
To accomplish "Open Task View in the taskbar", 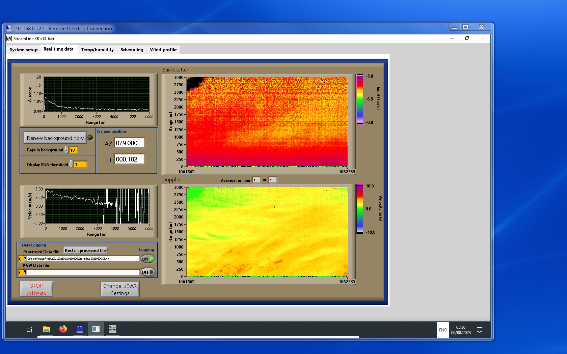I will coord(29,330).
